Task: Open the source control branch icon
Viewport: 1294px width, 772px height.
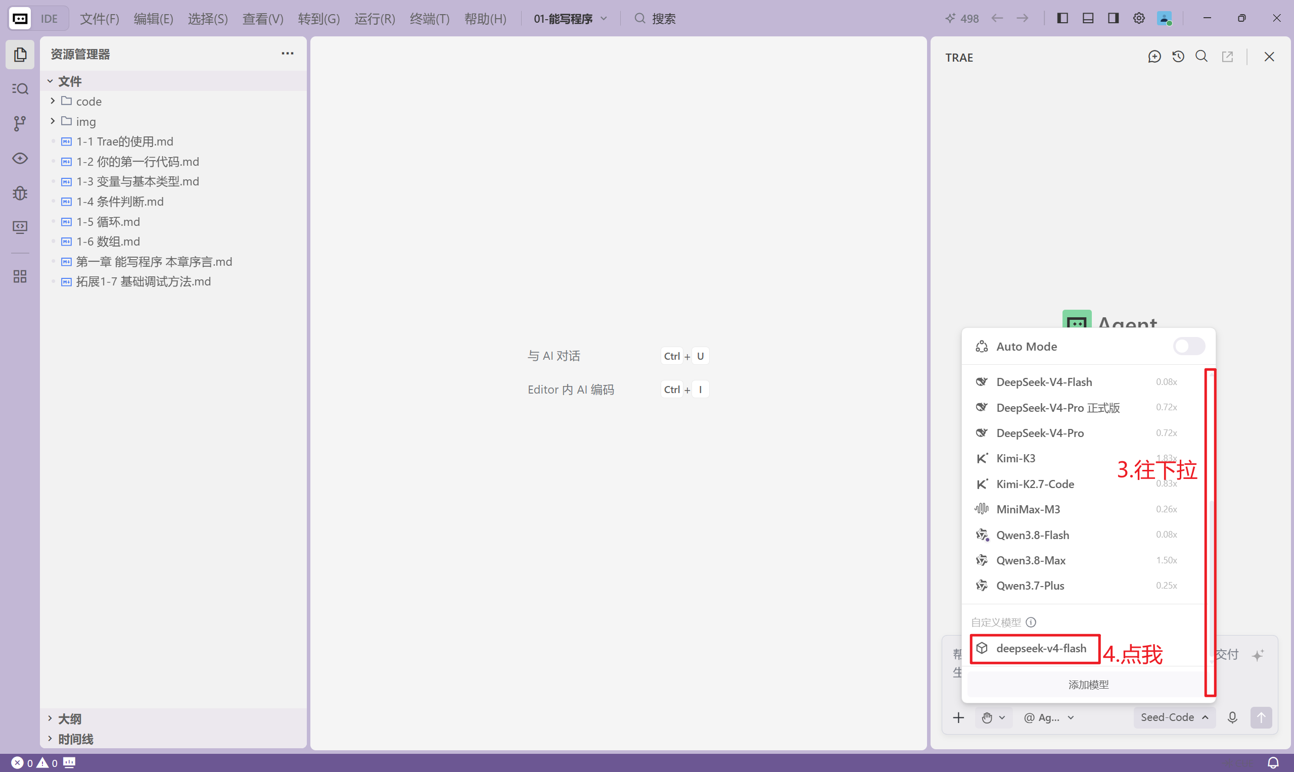Action: [20, 123]
